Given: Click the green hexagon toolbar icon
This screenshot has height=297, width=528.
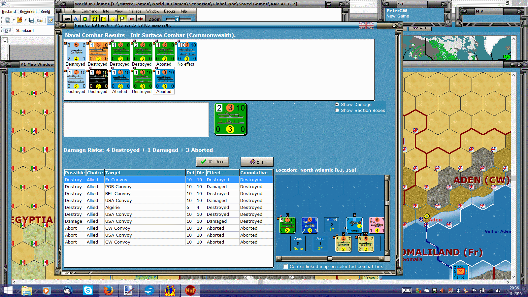Looking at the screenshot, I should point(85,19).
